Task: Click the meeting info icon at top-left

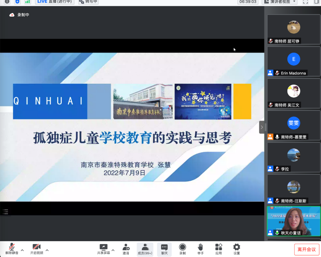Action: pos(7,2)
